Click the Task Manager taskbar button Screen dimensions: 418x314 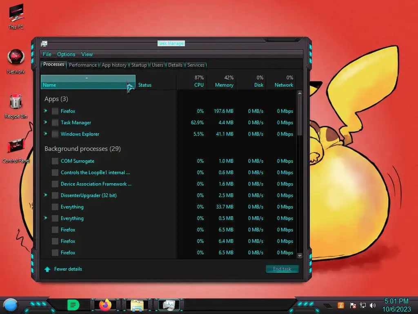[169, 305]
